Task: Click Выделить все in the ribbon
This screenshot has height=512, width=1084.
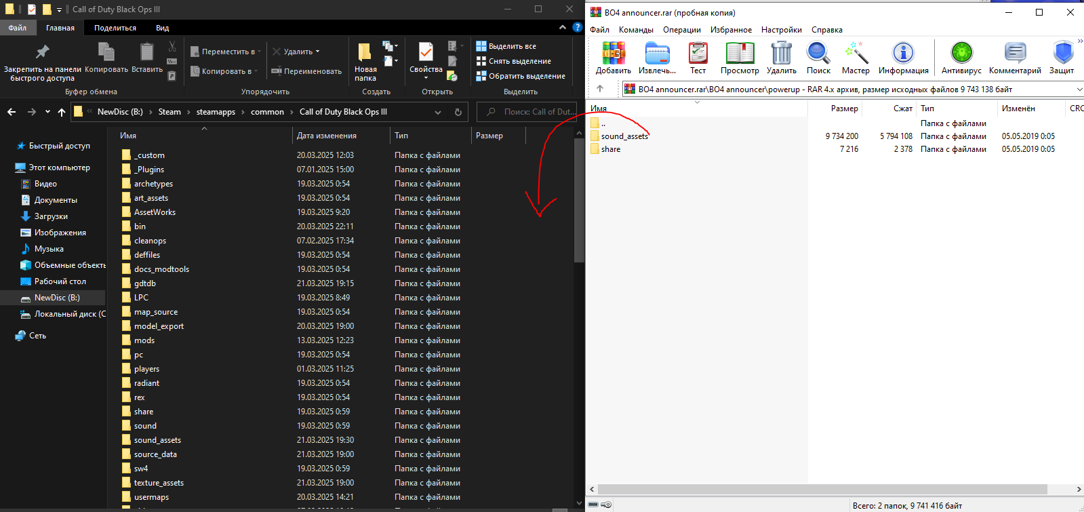Action: click(x=506, y=46)
